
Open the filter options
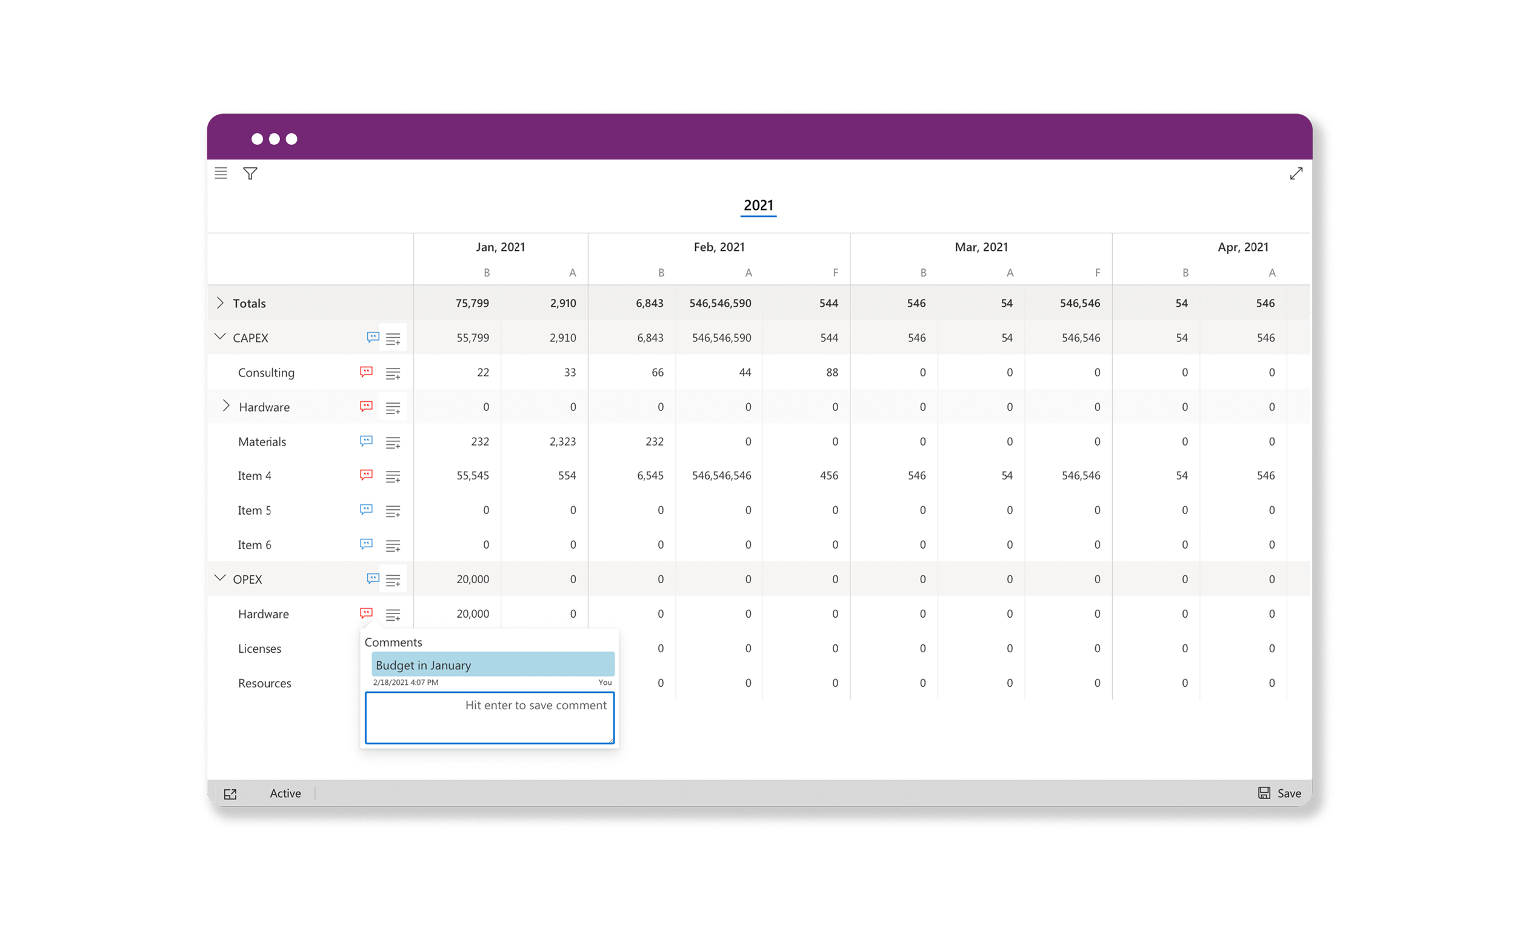[250, 173]
